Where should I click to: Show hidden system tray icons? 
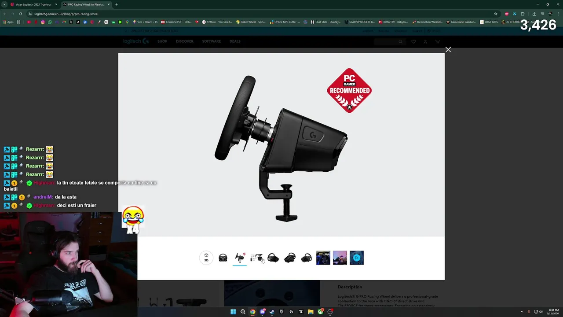(x=522, y=312)
